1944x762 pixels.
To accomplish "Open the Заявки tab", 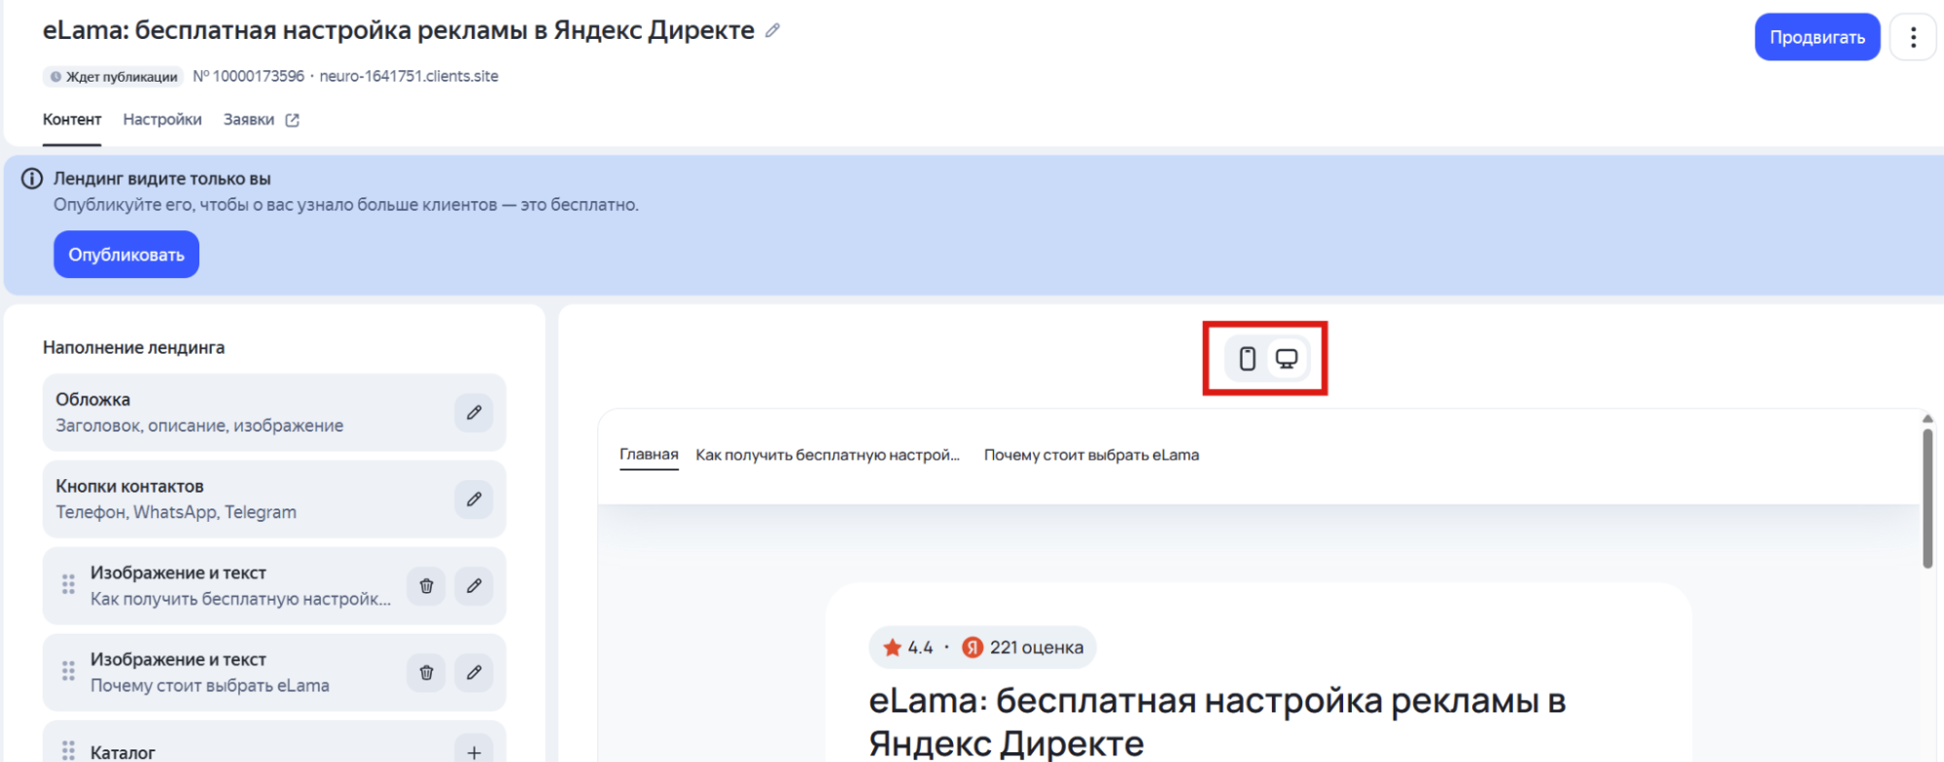I will point(249,120).
